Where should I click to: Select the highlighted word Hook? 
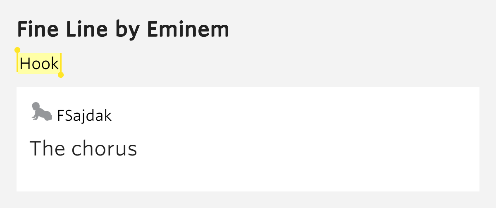39,64
